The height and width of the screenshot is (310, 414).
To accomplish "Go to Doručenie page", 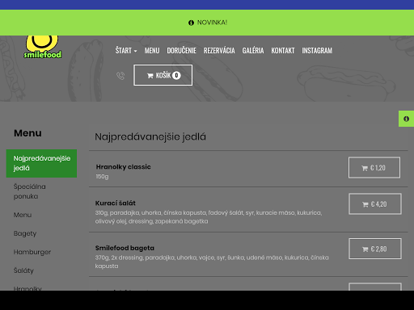I will pyautogui.click(x=182, y=51).
